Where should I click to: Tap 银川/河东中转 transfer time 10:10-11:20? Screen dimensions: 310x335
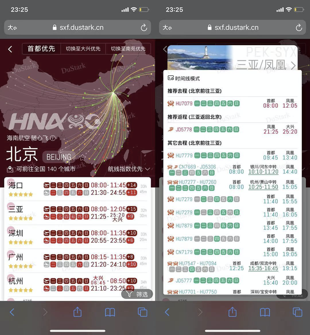(x=263, y=172)
